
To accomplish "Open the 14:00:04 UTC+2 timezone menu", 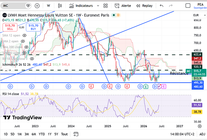I will click(x=182, y=134).
